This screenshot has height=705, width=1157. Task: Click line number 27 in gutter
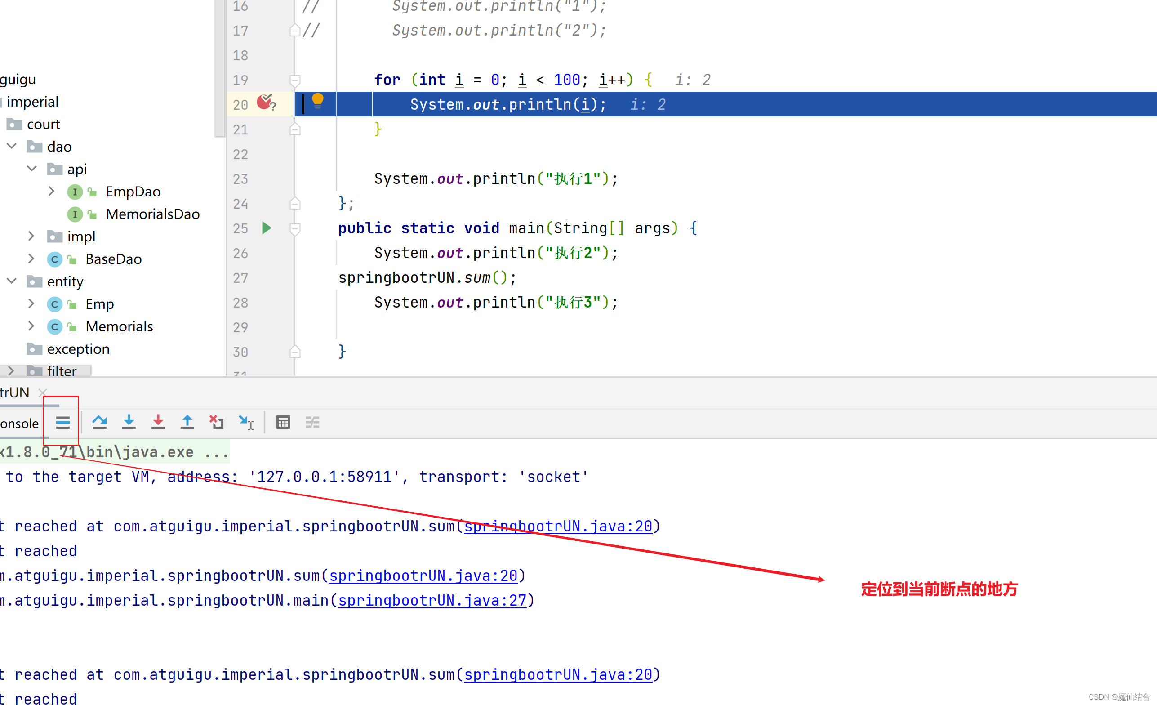240,278
